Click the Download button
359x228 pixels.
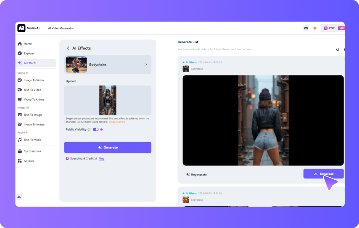click(323, 174)
